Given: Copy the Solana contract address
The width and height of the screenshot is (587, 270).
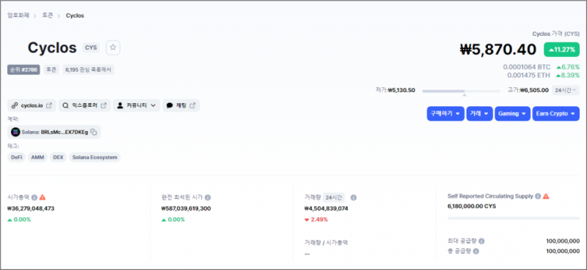Looking at the screenshot, I should click(94, 132).
